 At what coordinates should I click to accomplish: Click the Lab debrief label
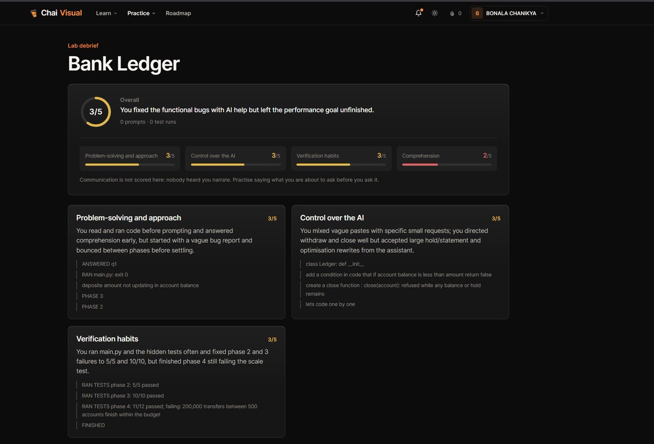click(83, 46)
